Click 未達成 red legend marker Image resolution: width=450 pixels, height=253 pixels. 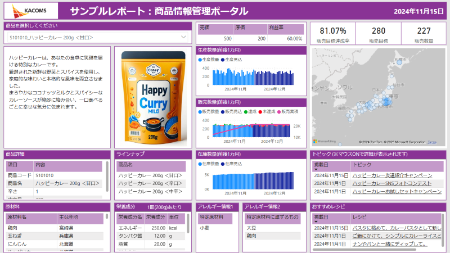(260, 112)
